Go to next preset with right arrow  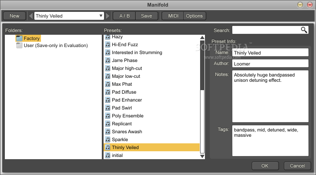[108, 16]
